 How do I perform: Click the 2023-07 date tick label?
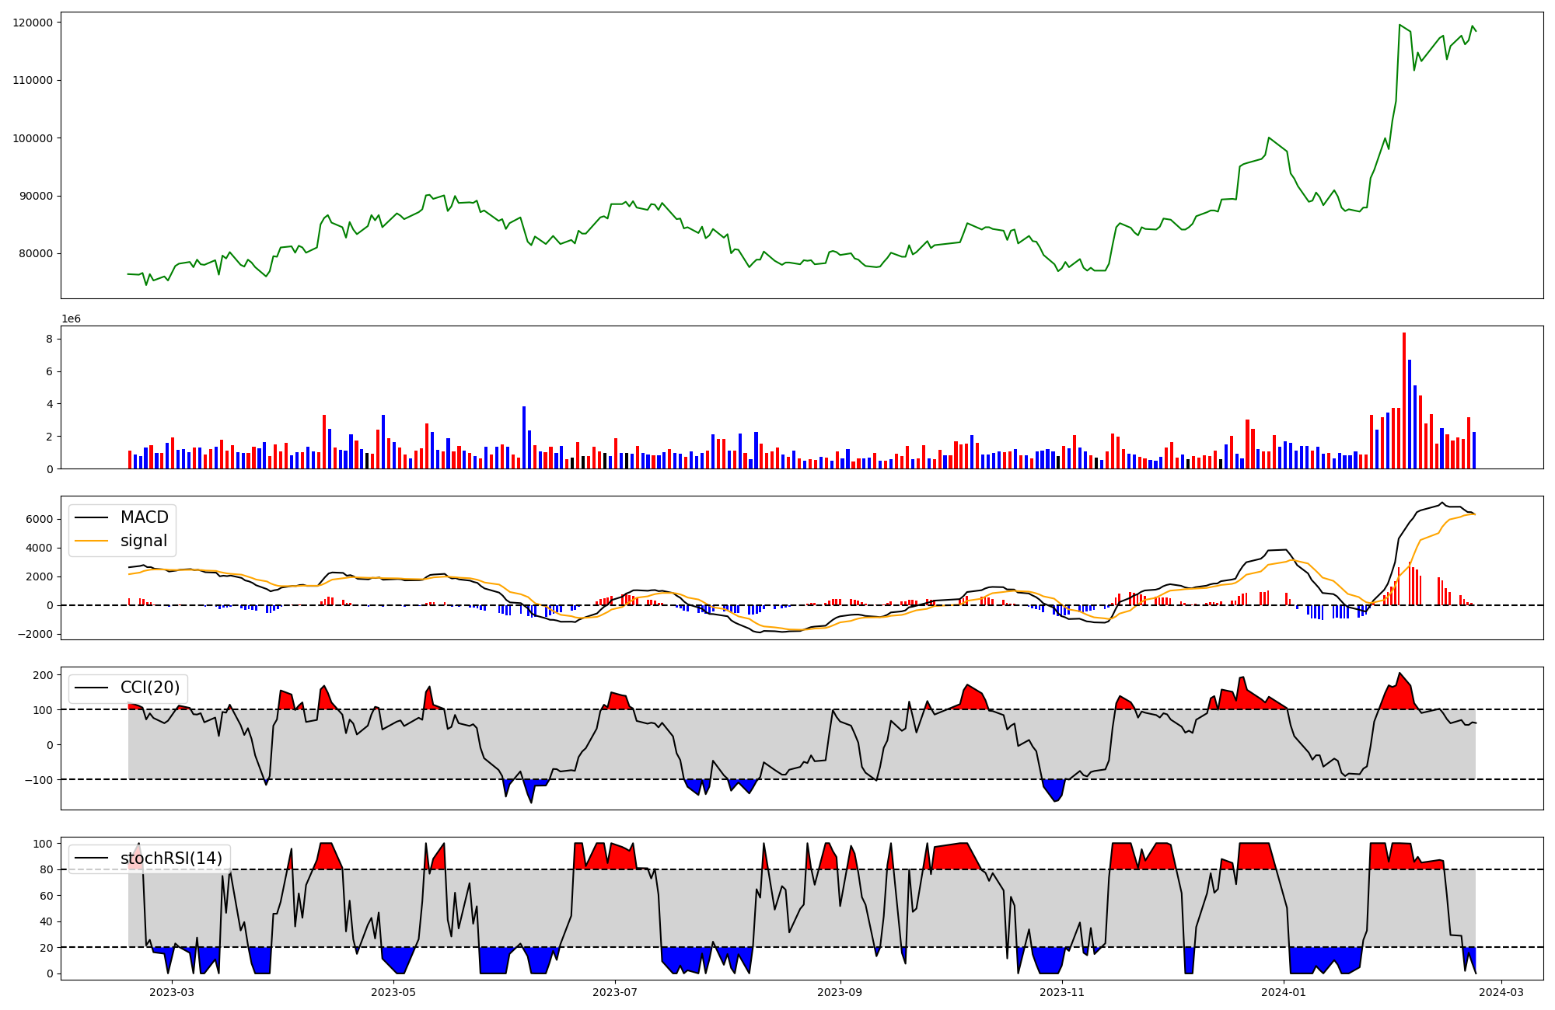[x=615, y=992]
